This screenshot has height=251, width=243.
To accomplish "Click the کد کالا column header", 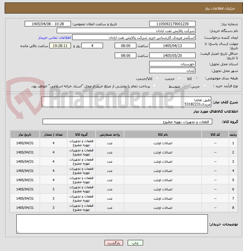I will (x=215, y=134).
